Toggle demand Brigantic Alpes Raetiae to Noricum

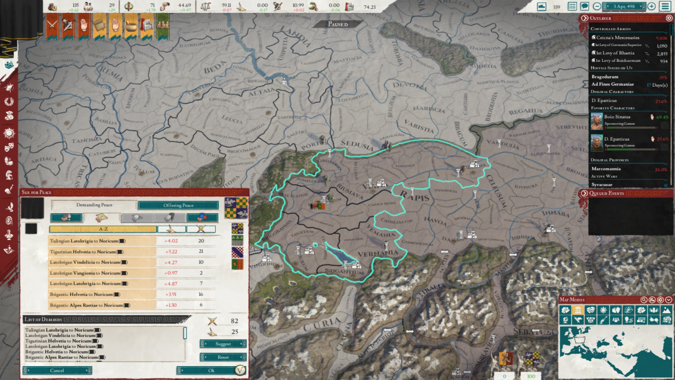pyautogui.click(x=132, y=305)
